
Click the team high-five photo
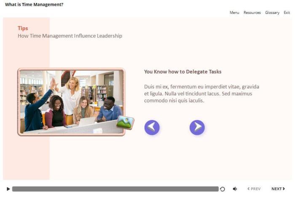coord(71,102)
